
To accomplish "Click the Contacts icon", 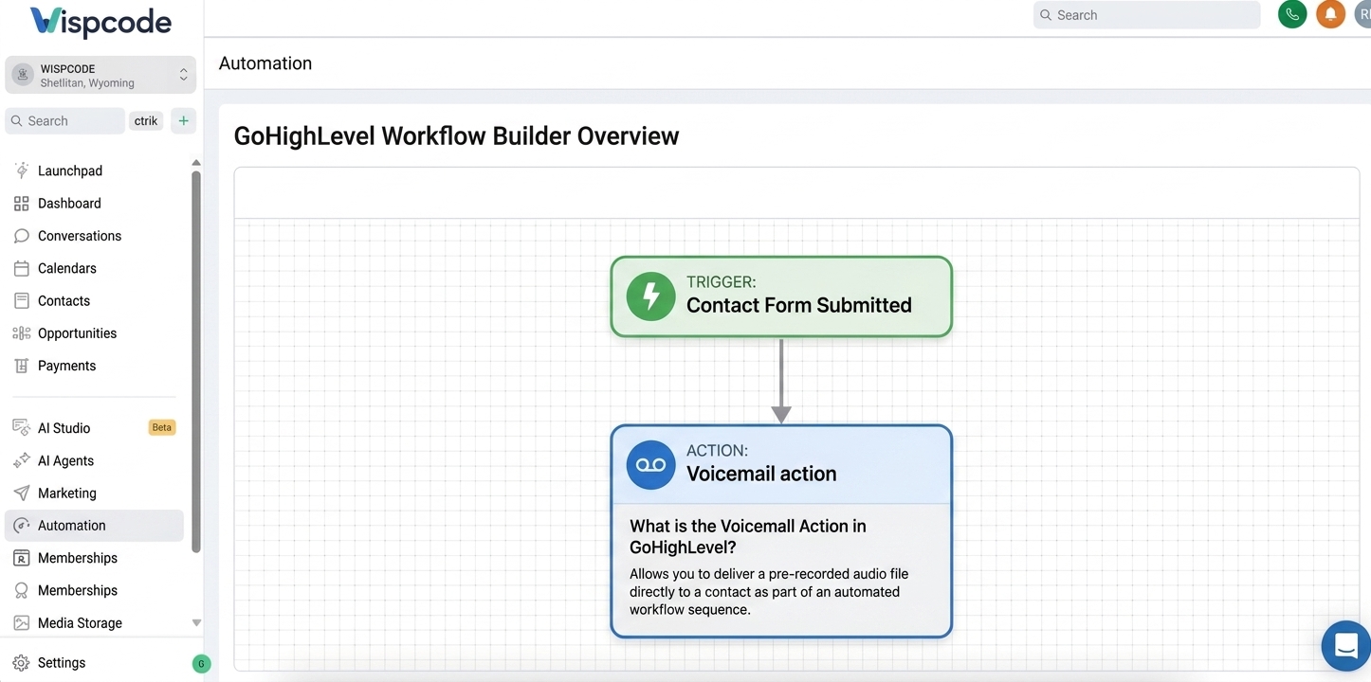I will tap(21, 300).
